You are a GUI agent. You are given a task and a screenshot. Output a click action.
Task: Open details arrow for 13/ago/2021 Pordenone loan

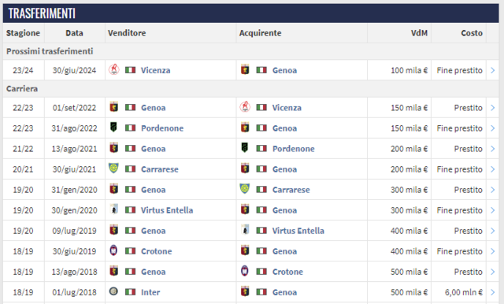coord(492,149)
